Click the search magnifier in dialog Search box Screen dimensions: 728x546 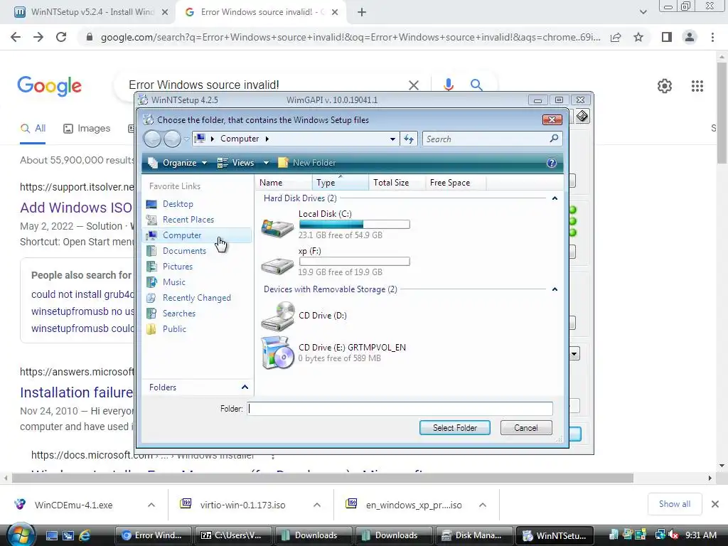pyautogui.click(x=553, y=139)
